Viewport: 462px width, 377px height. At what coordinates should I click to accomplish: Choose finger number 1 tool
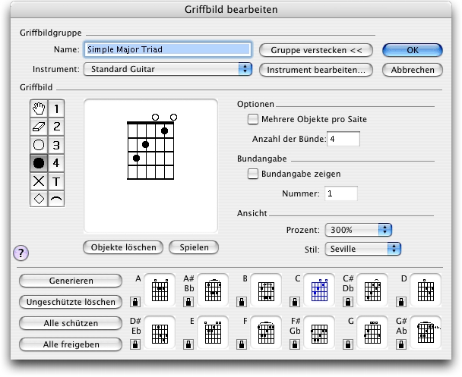(x=56, y=108)
